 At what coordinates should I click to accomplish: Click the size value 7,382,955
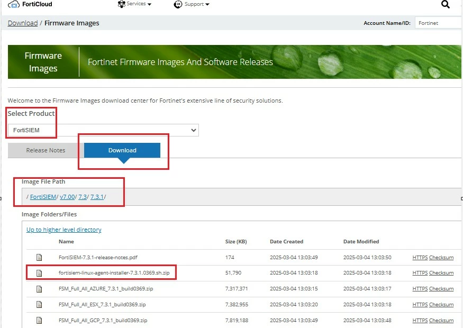click(x=237, y=304)
